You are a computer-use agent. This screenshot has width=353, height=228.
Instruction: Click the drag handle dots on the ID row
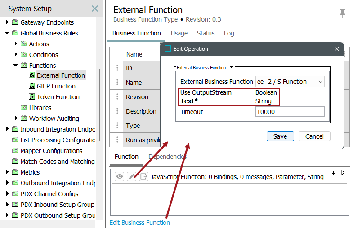[x=117, y=68]
